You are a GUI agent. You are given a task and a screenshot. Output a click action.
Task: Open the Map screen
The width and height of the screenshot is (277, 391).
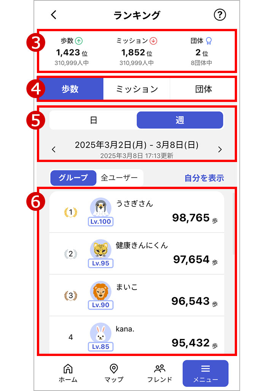tap(113, 373)
